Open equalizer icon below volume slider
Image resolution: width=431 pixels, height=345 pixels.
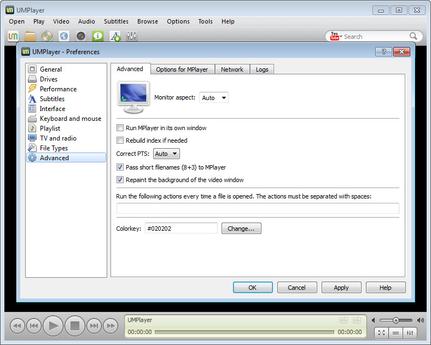coord(410,333)
